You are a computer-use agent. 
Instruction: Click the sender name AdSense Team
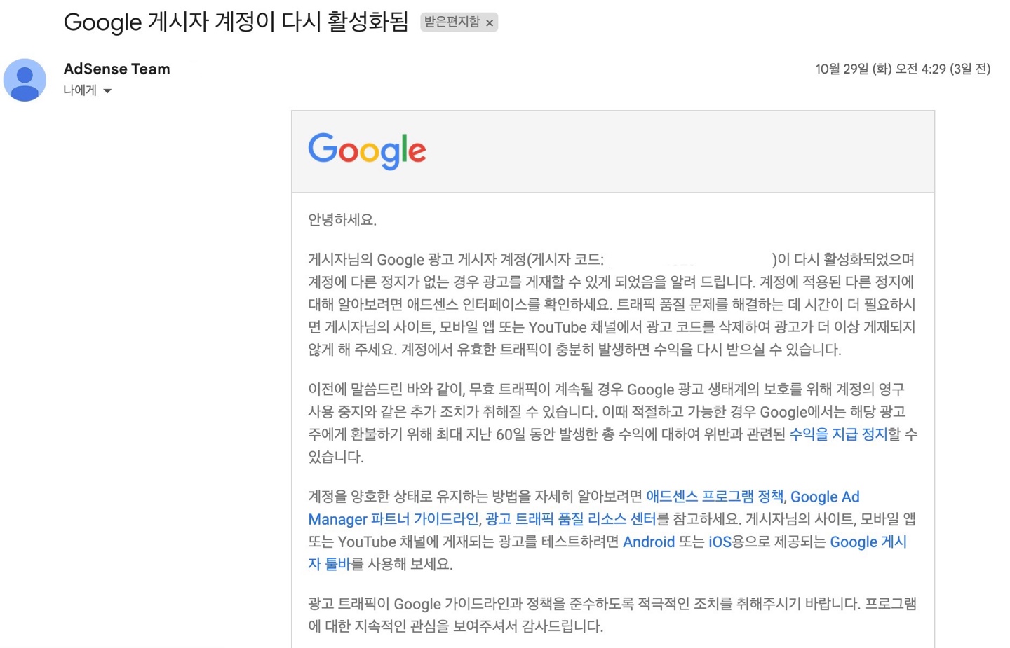coord(116,69)
